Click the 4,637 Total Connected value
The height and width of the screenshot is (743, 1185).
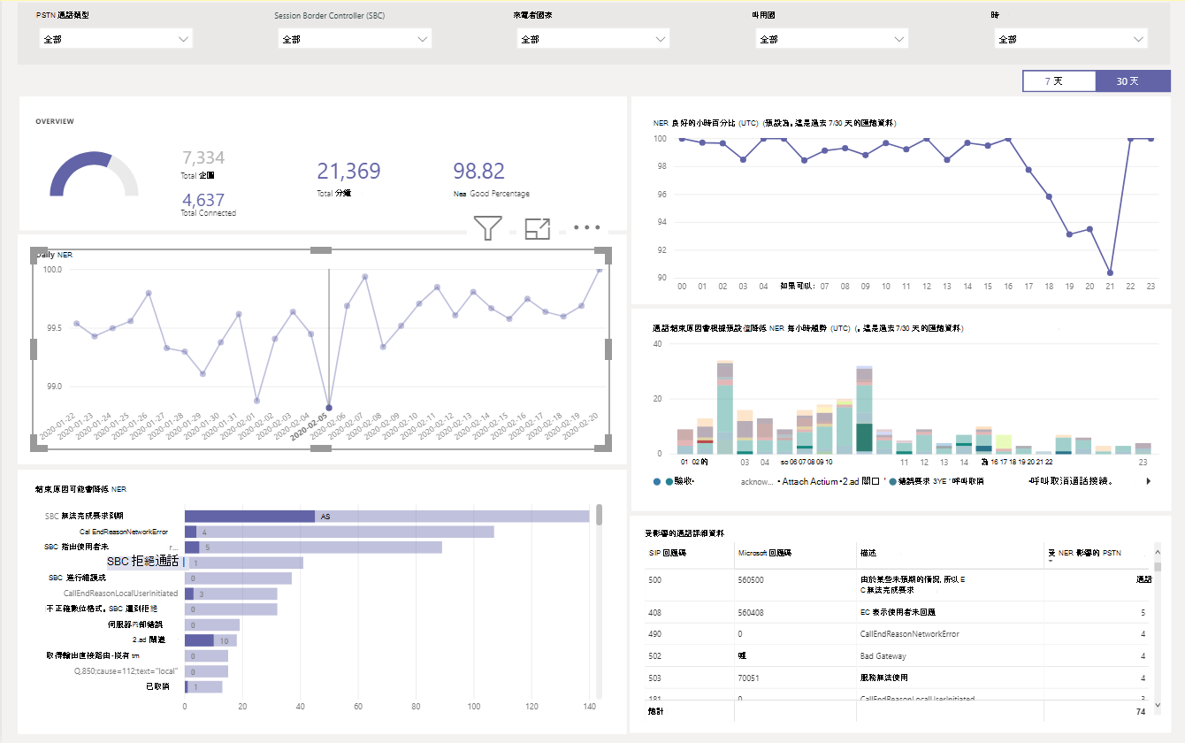point(203,200)
